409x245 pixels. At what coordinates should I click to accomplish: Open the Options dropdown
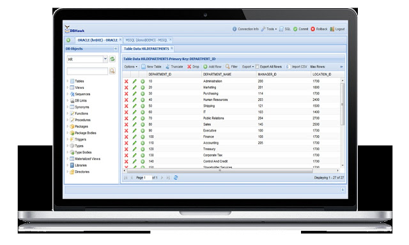(x=130, y=66)
